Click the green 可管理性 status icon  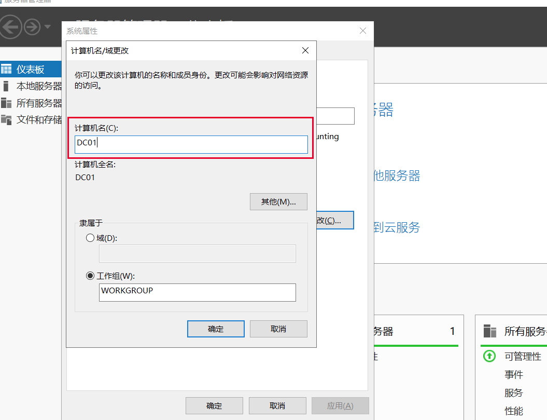[x=489, y=356]
